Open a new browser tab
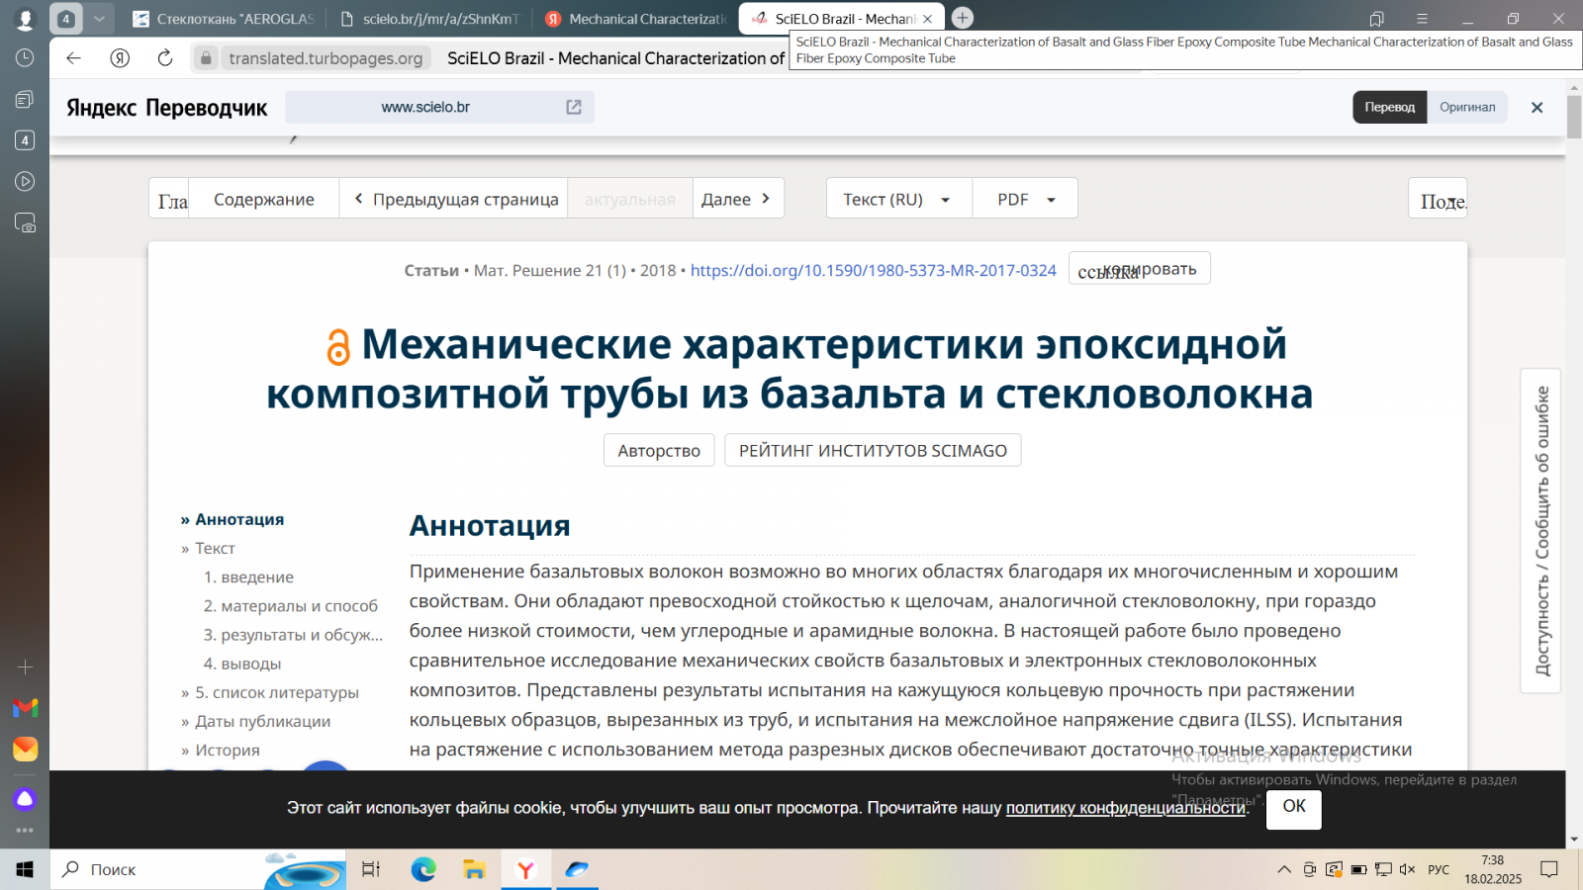This screenshot has width=1583, height=890. click(x=962, y=18)
